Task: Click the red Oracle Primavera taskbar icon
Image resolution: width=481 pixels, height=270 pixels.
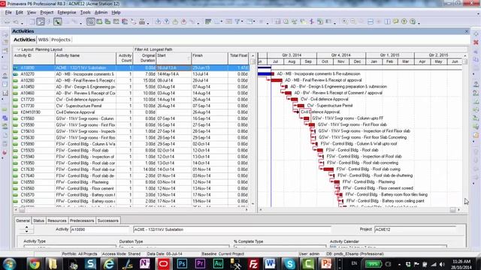Action: click(164, 263)
